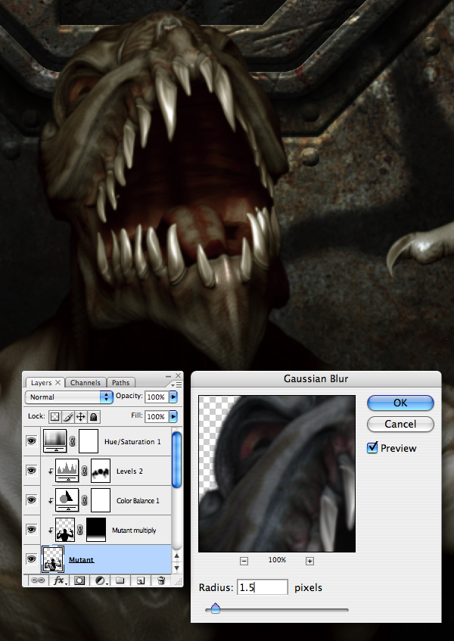
Task: Click the Layers palette resize grip
Action: (x=178, y=582)
